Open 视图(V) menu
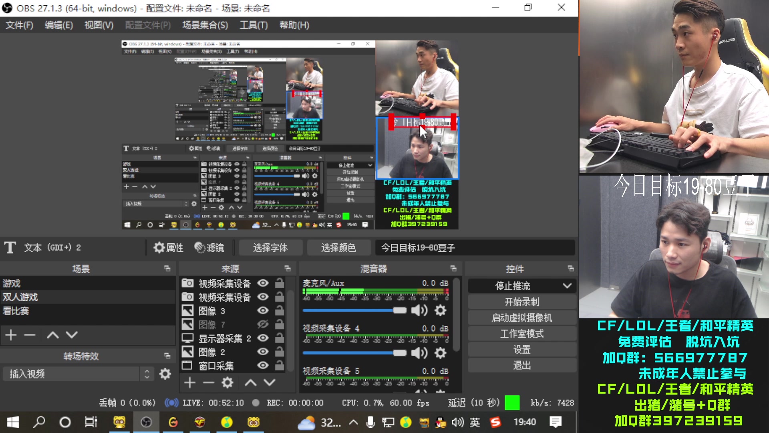Image resolution: width=769 pixels, height=433 pixels. (99, 25)
